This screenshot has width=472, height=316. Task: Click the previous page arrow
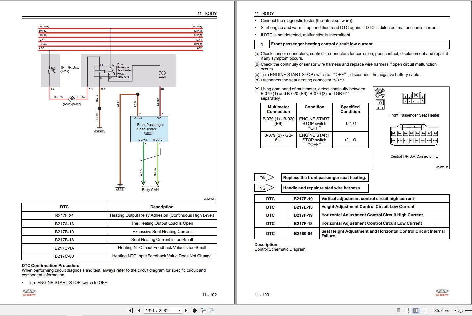point(138,310)
